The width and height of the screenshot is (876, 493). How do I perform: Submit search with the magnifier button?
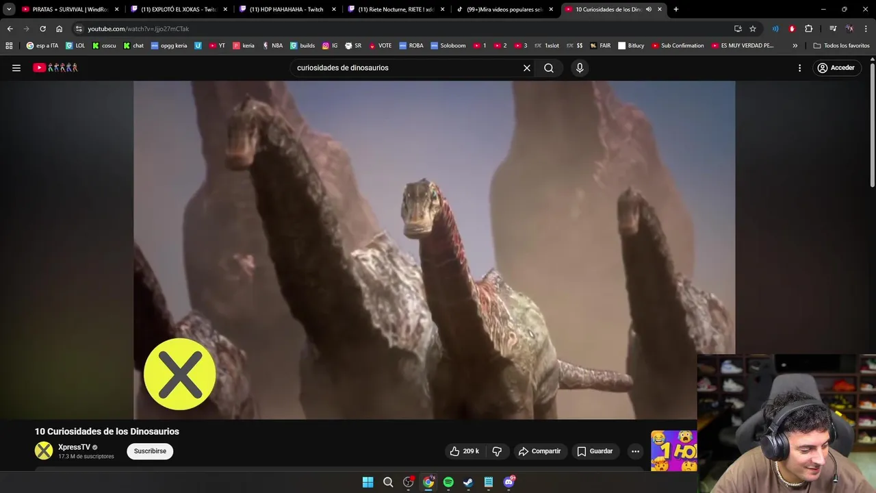click(549, 68)
